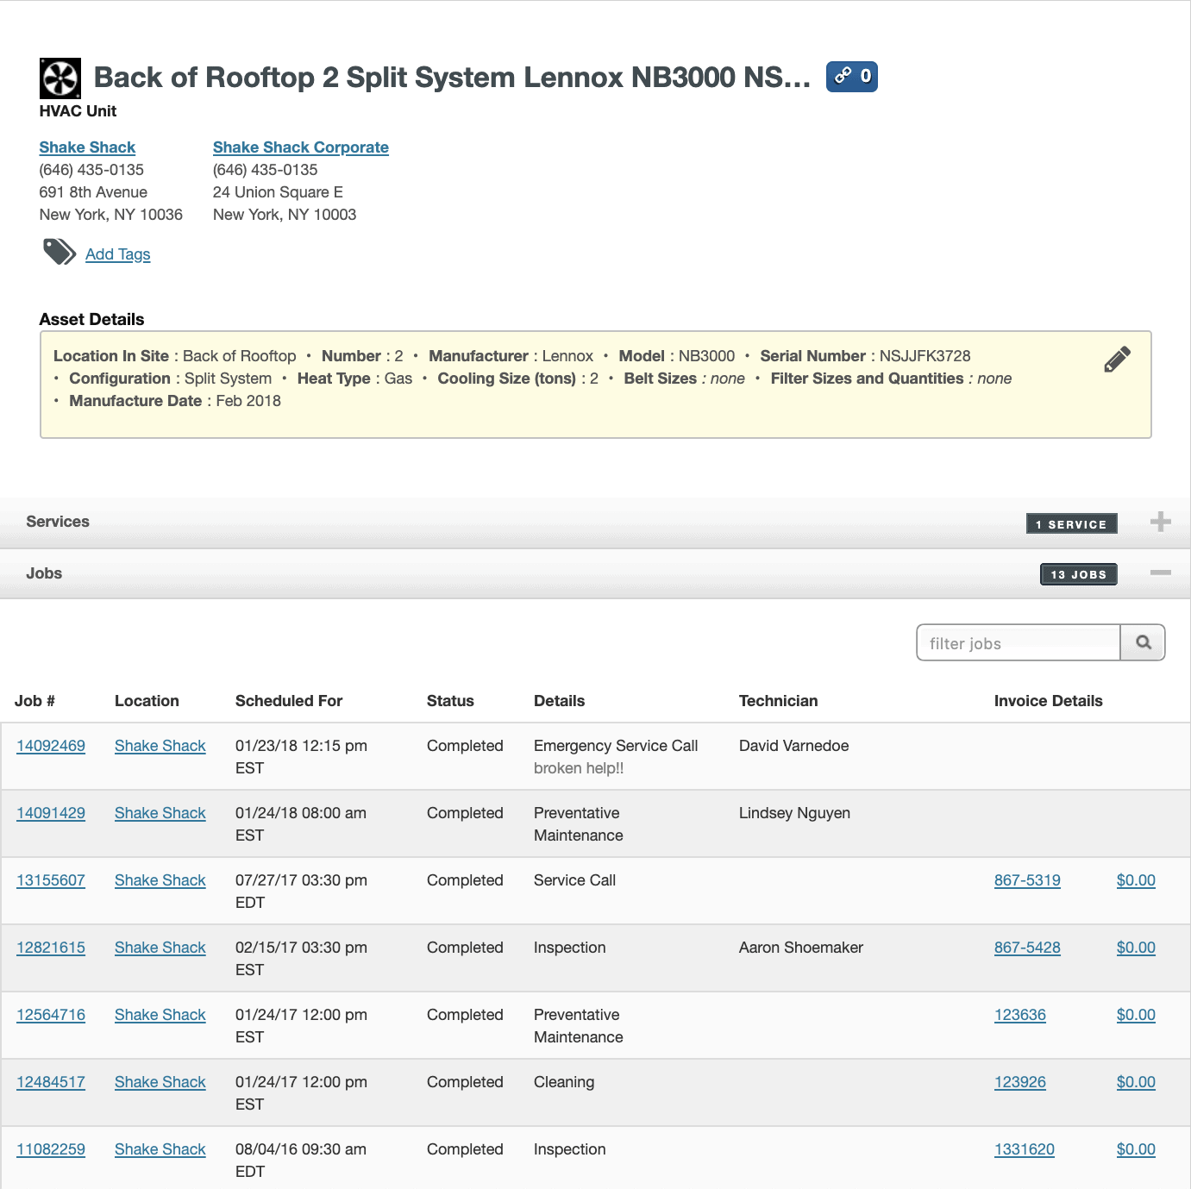This screenshot has height=1189, width=1191.
Task: Open the Services section header
Action: coord(595,523)
